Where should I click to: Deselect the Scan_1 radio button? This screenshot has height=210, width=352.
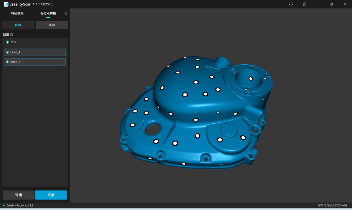point(8,52)
